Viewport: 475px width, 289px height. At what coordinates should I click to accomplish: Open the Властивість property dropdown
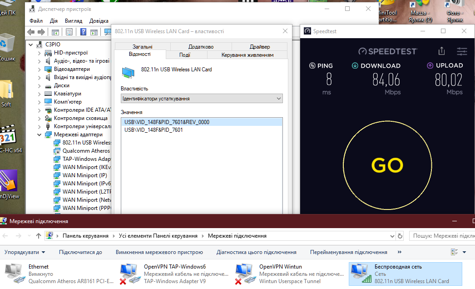point(202,99)
